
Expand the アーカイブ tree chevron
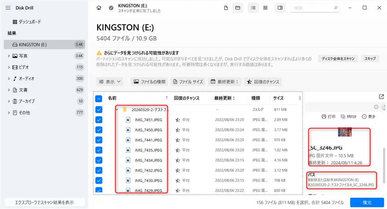point(9,101)
